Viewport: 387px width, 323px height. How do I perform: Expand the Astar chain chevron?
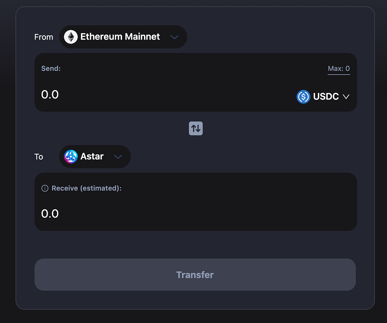pyautogui.click(x=118, y=157)
